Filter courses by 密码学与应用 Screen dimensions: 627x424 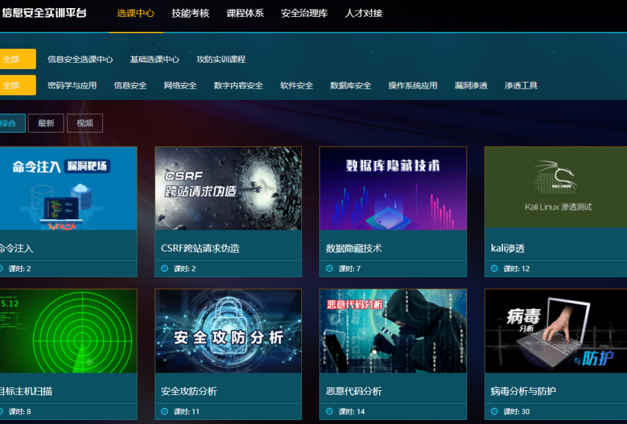[x=72, y=86]
